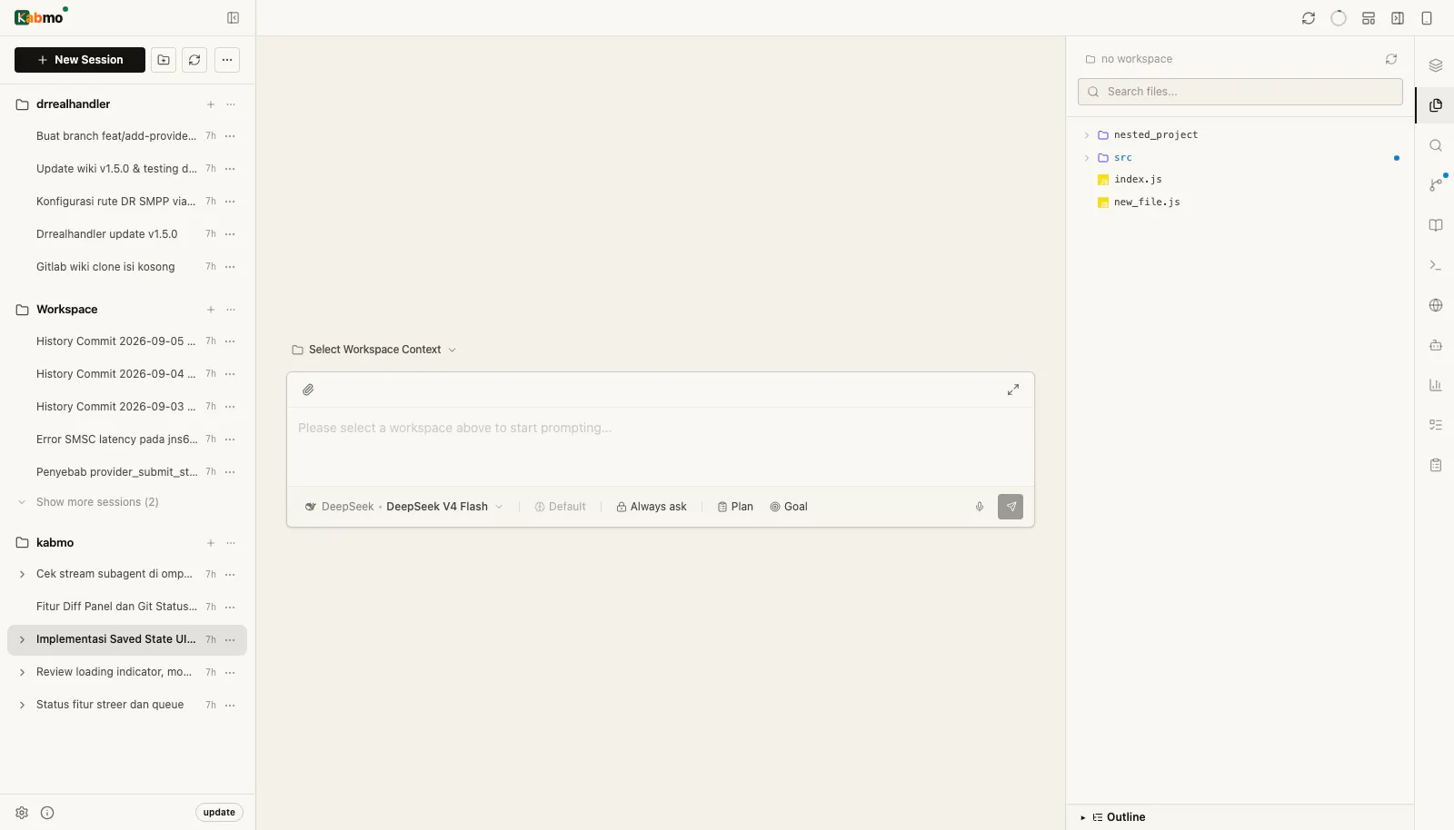Expand the src folder in file tree
1454x830 pixels.
pyautogui.click(x=1087, y=158)
